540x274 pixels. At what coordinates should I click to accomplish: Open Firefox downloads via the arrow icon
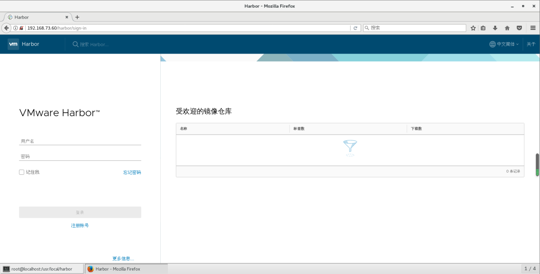pyautogui.click(x=495, y=27)
